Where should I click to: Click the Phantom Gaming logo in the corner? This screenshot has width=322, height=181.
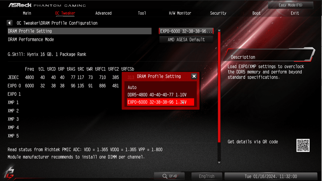[x=9, y=173]
